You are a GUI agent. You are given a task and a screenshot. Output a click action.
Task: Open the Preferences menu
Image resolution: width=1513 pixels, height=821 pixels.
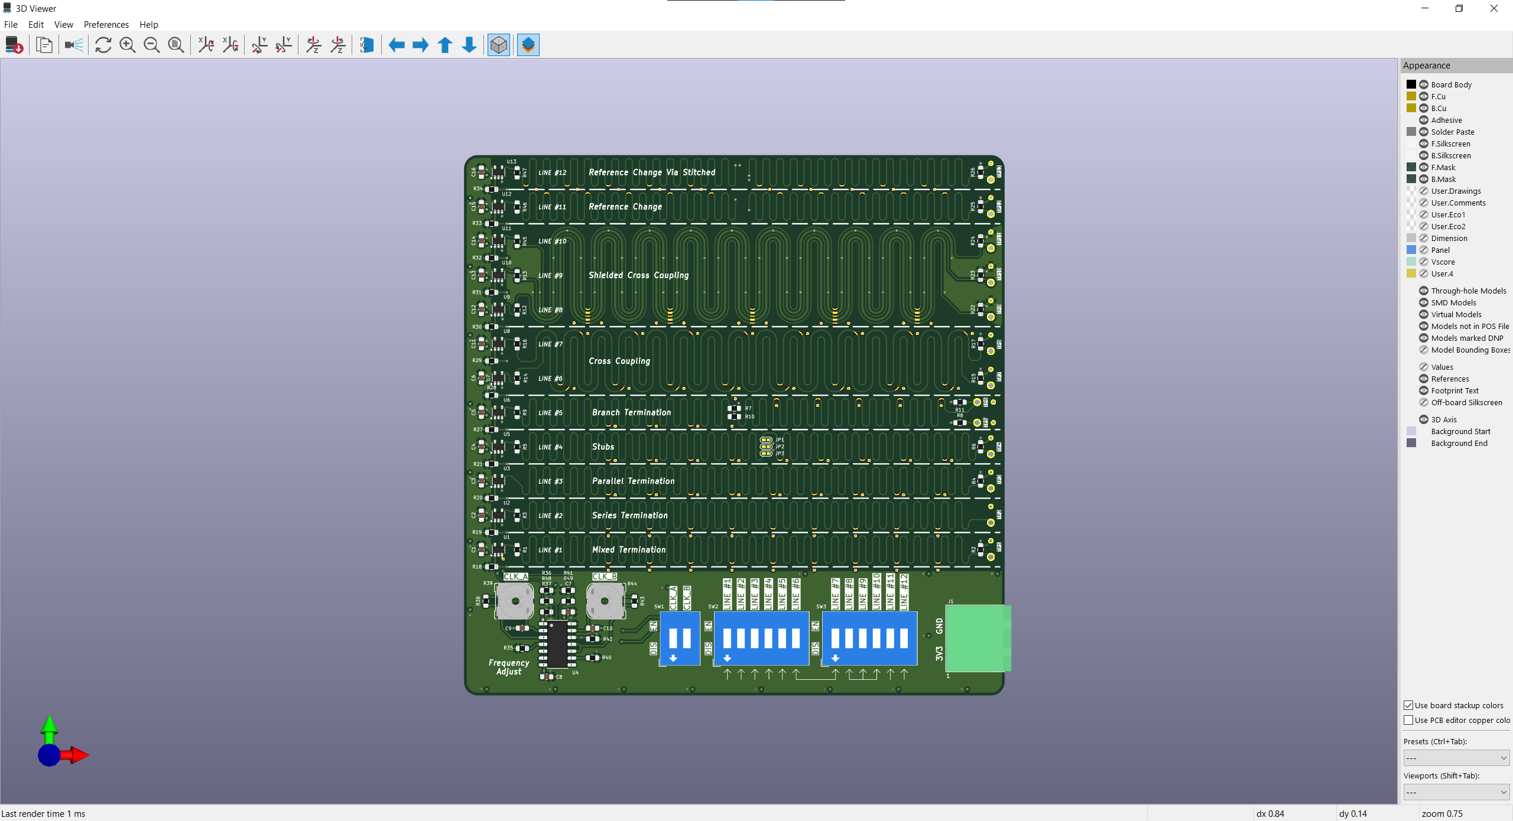(106, 24)
